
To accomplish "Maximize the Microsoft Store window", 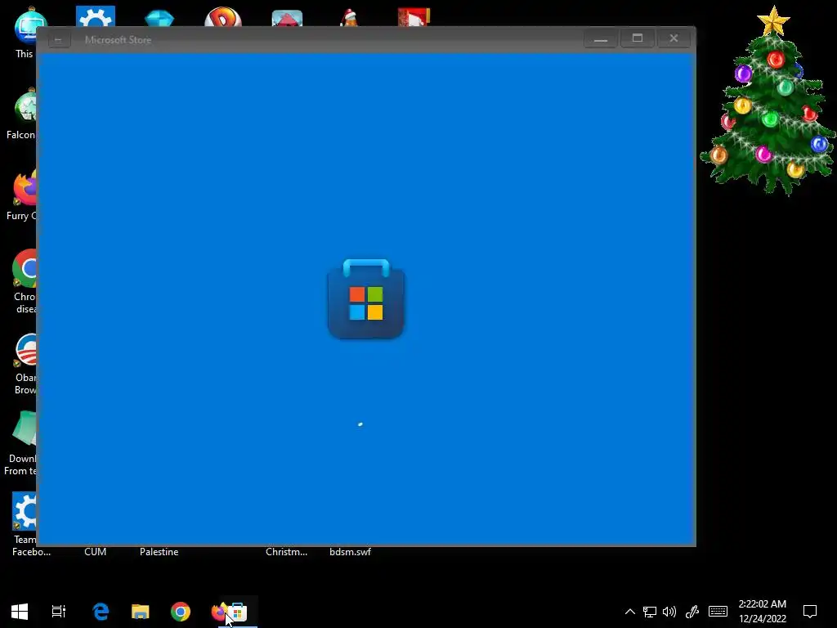I will [638, 38].
